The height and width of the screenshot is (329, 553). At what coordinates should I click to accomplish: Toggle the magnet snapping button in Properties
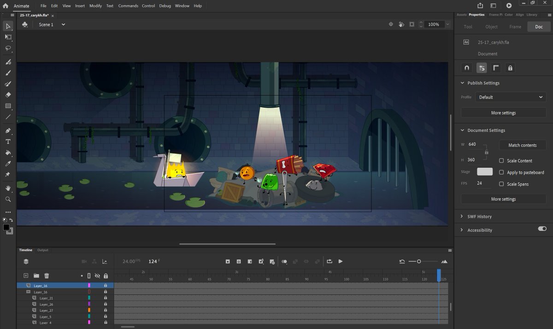coord(467,68)
